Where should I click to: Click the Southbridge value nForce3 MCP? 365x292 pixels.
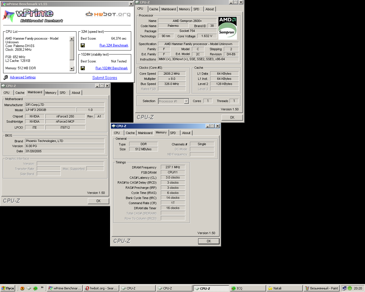point(65,121)
